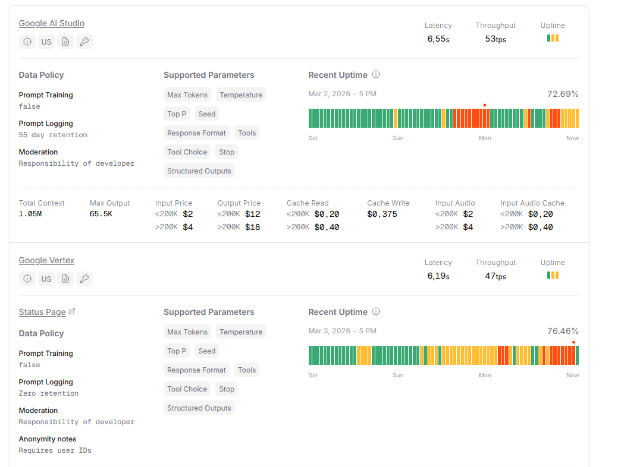Click the uptime mini bars indicator for Google Vertex
The height and width of the screenshot is (467, 621).
click(x=553, y=275)
